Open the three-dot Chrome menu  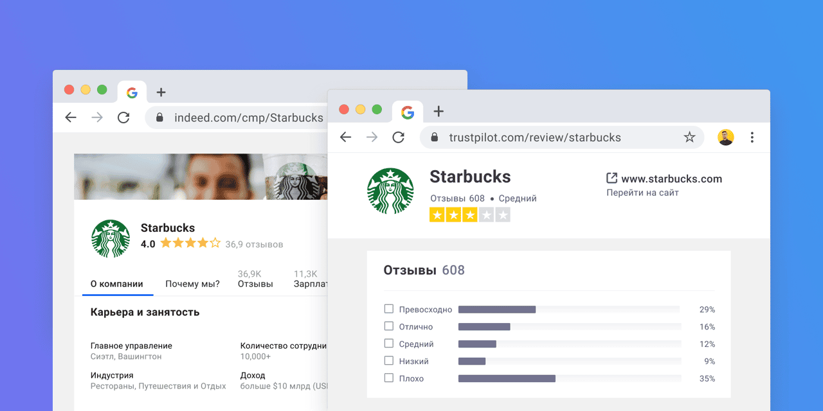pyautogui.click(x=752, y=137)
